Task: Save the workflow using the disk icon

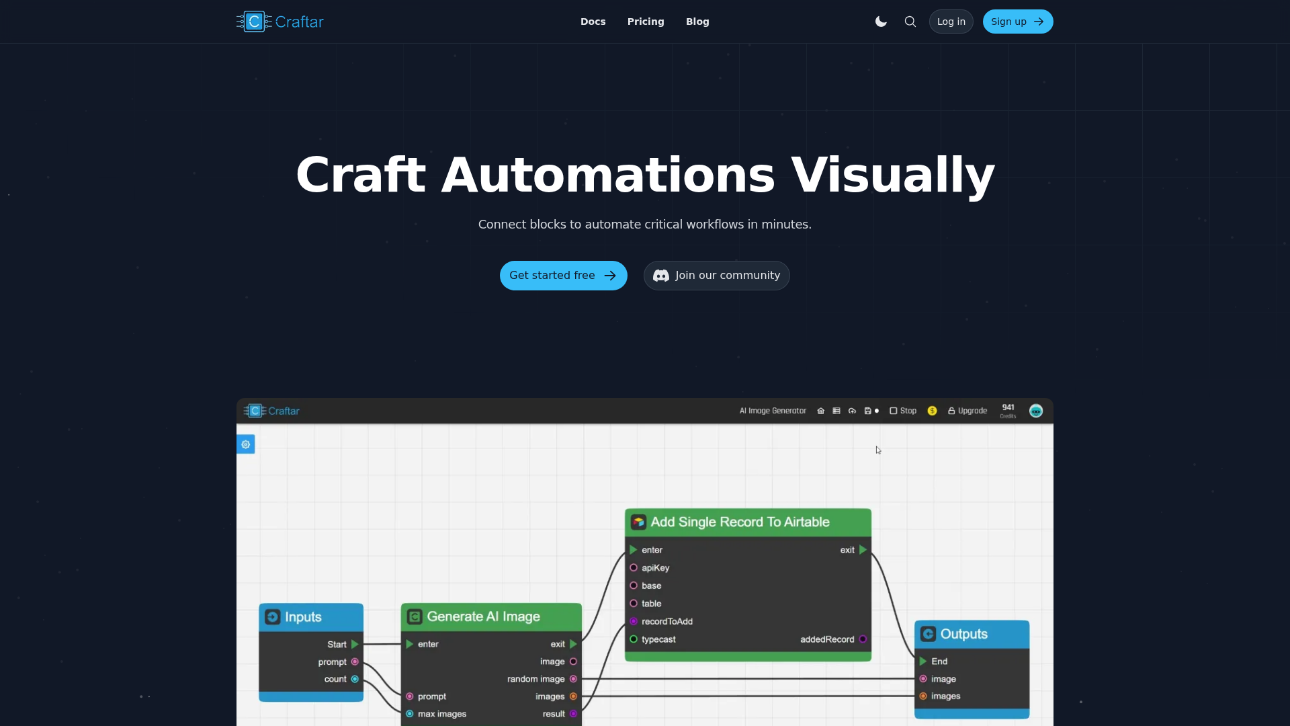Action: [868, 411]
